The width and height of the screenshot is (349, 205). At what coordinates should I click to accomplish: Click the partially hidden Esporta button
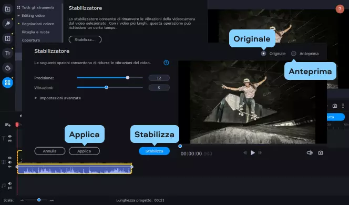pyautogui.click(x=336, y=117)
